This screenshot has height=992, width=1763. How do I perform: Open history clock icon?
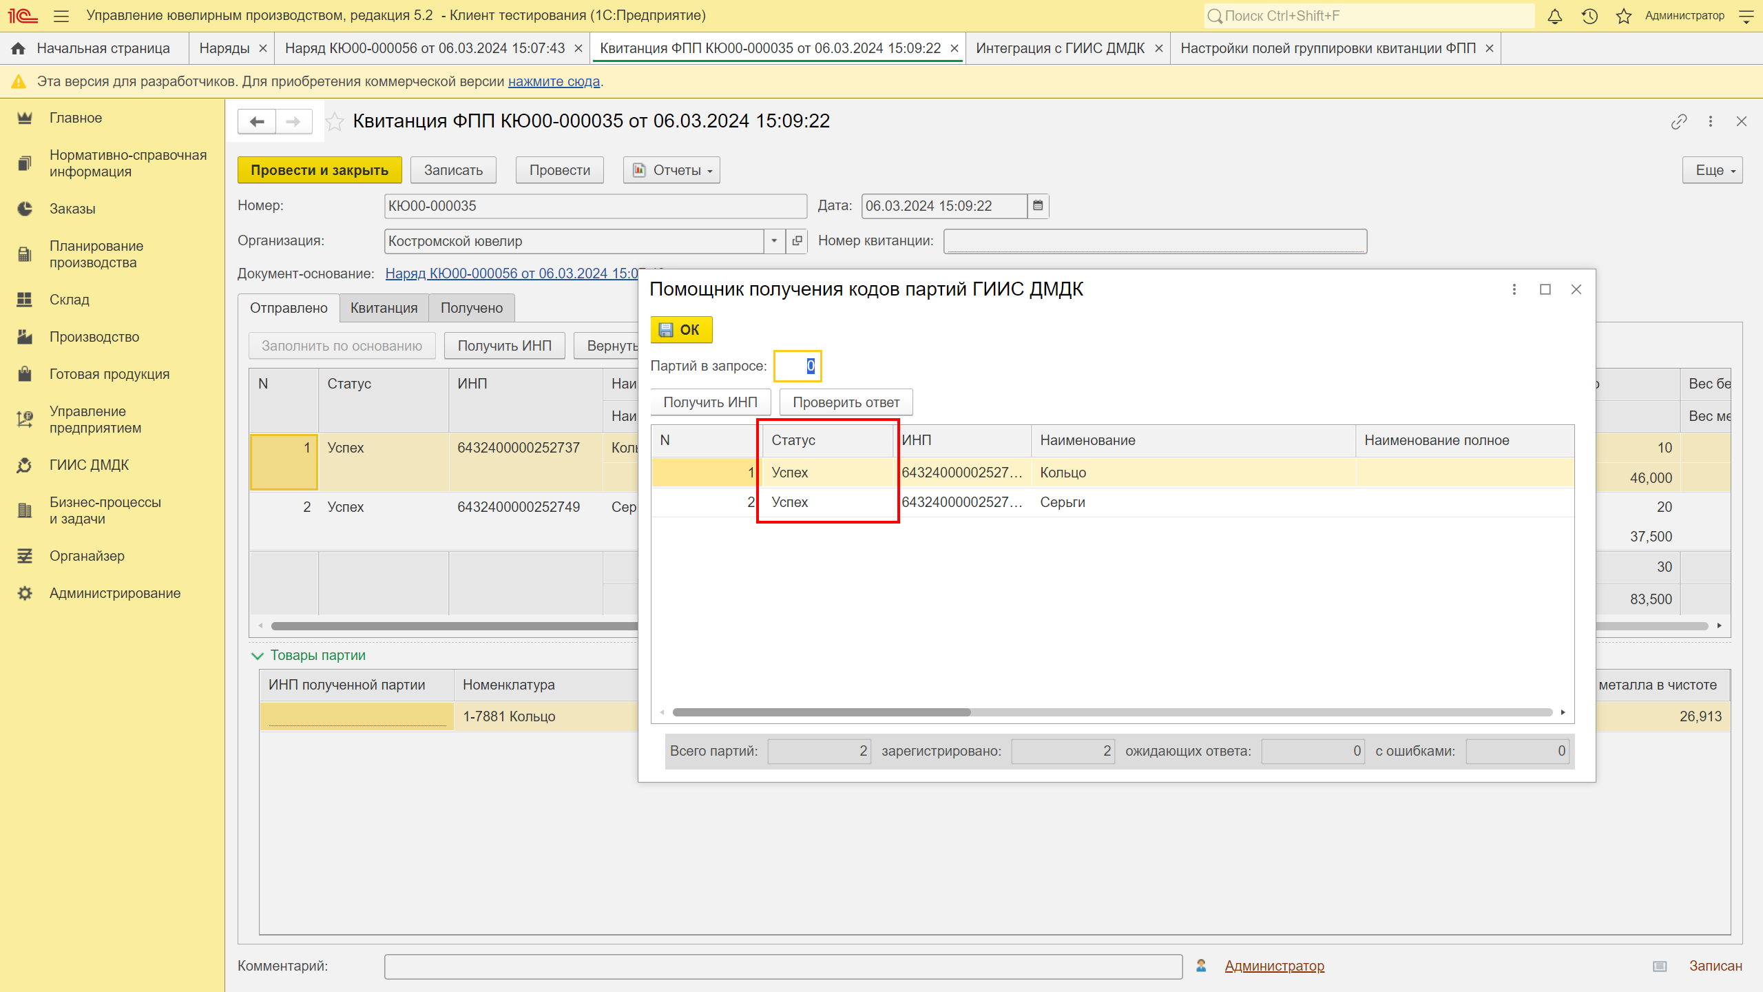click(x=1589, y=15)
